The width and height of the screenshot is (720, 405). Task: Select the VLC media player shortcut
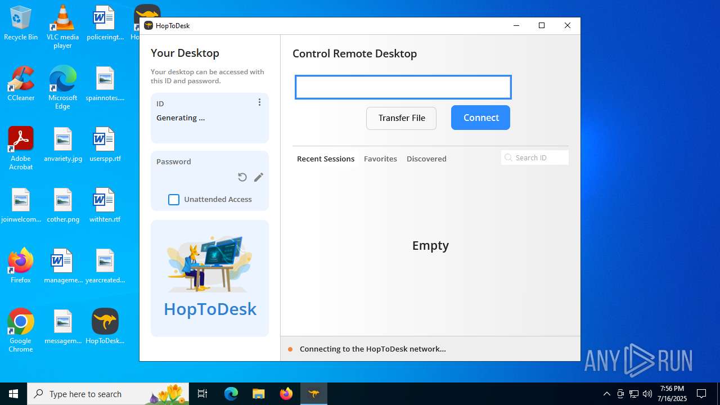click(62, 27)
